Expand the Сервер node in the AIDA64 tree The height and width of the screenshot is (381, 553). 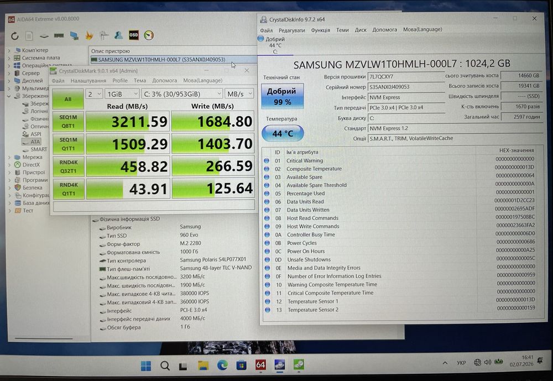click(x=9, y=73)
